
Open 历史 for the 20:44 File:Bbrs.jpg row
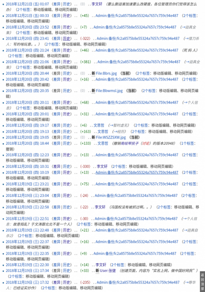pos(66,73)
